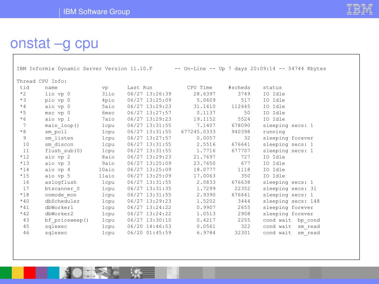The height and width of the screenshot is (284, 379).
Task: Click the green square in footer strip
Action: coord(6,273)
